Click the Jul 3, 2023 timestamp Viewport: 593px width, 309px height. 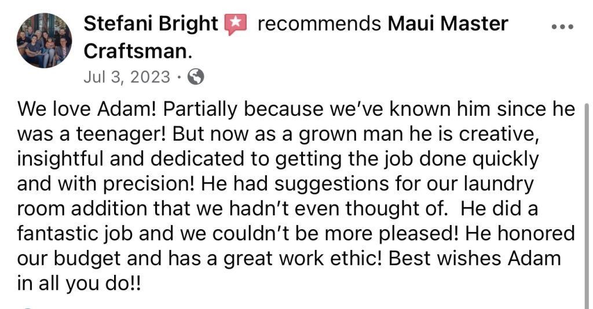coord(127,77)
